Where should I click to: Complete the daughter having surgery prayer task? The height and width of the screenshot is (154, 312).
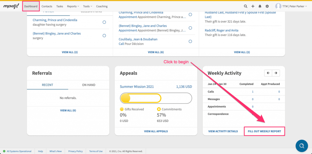tap(104, 22)
